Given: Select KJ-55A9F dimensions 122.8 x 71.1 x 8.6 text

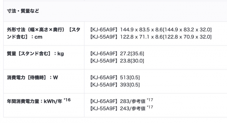Looking at the screenshot, I should [141, 37].
